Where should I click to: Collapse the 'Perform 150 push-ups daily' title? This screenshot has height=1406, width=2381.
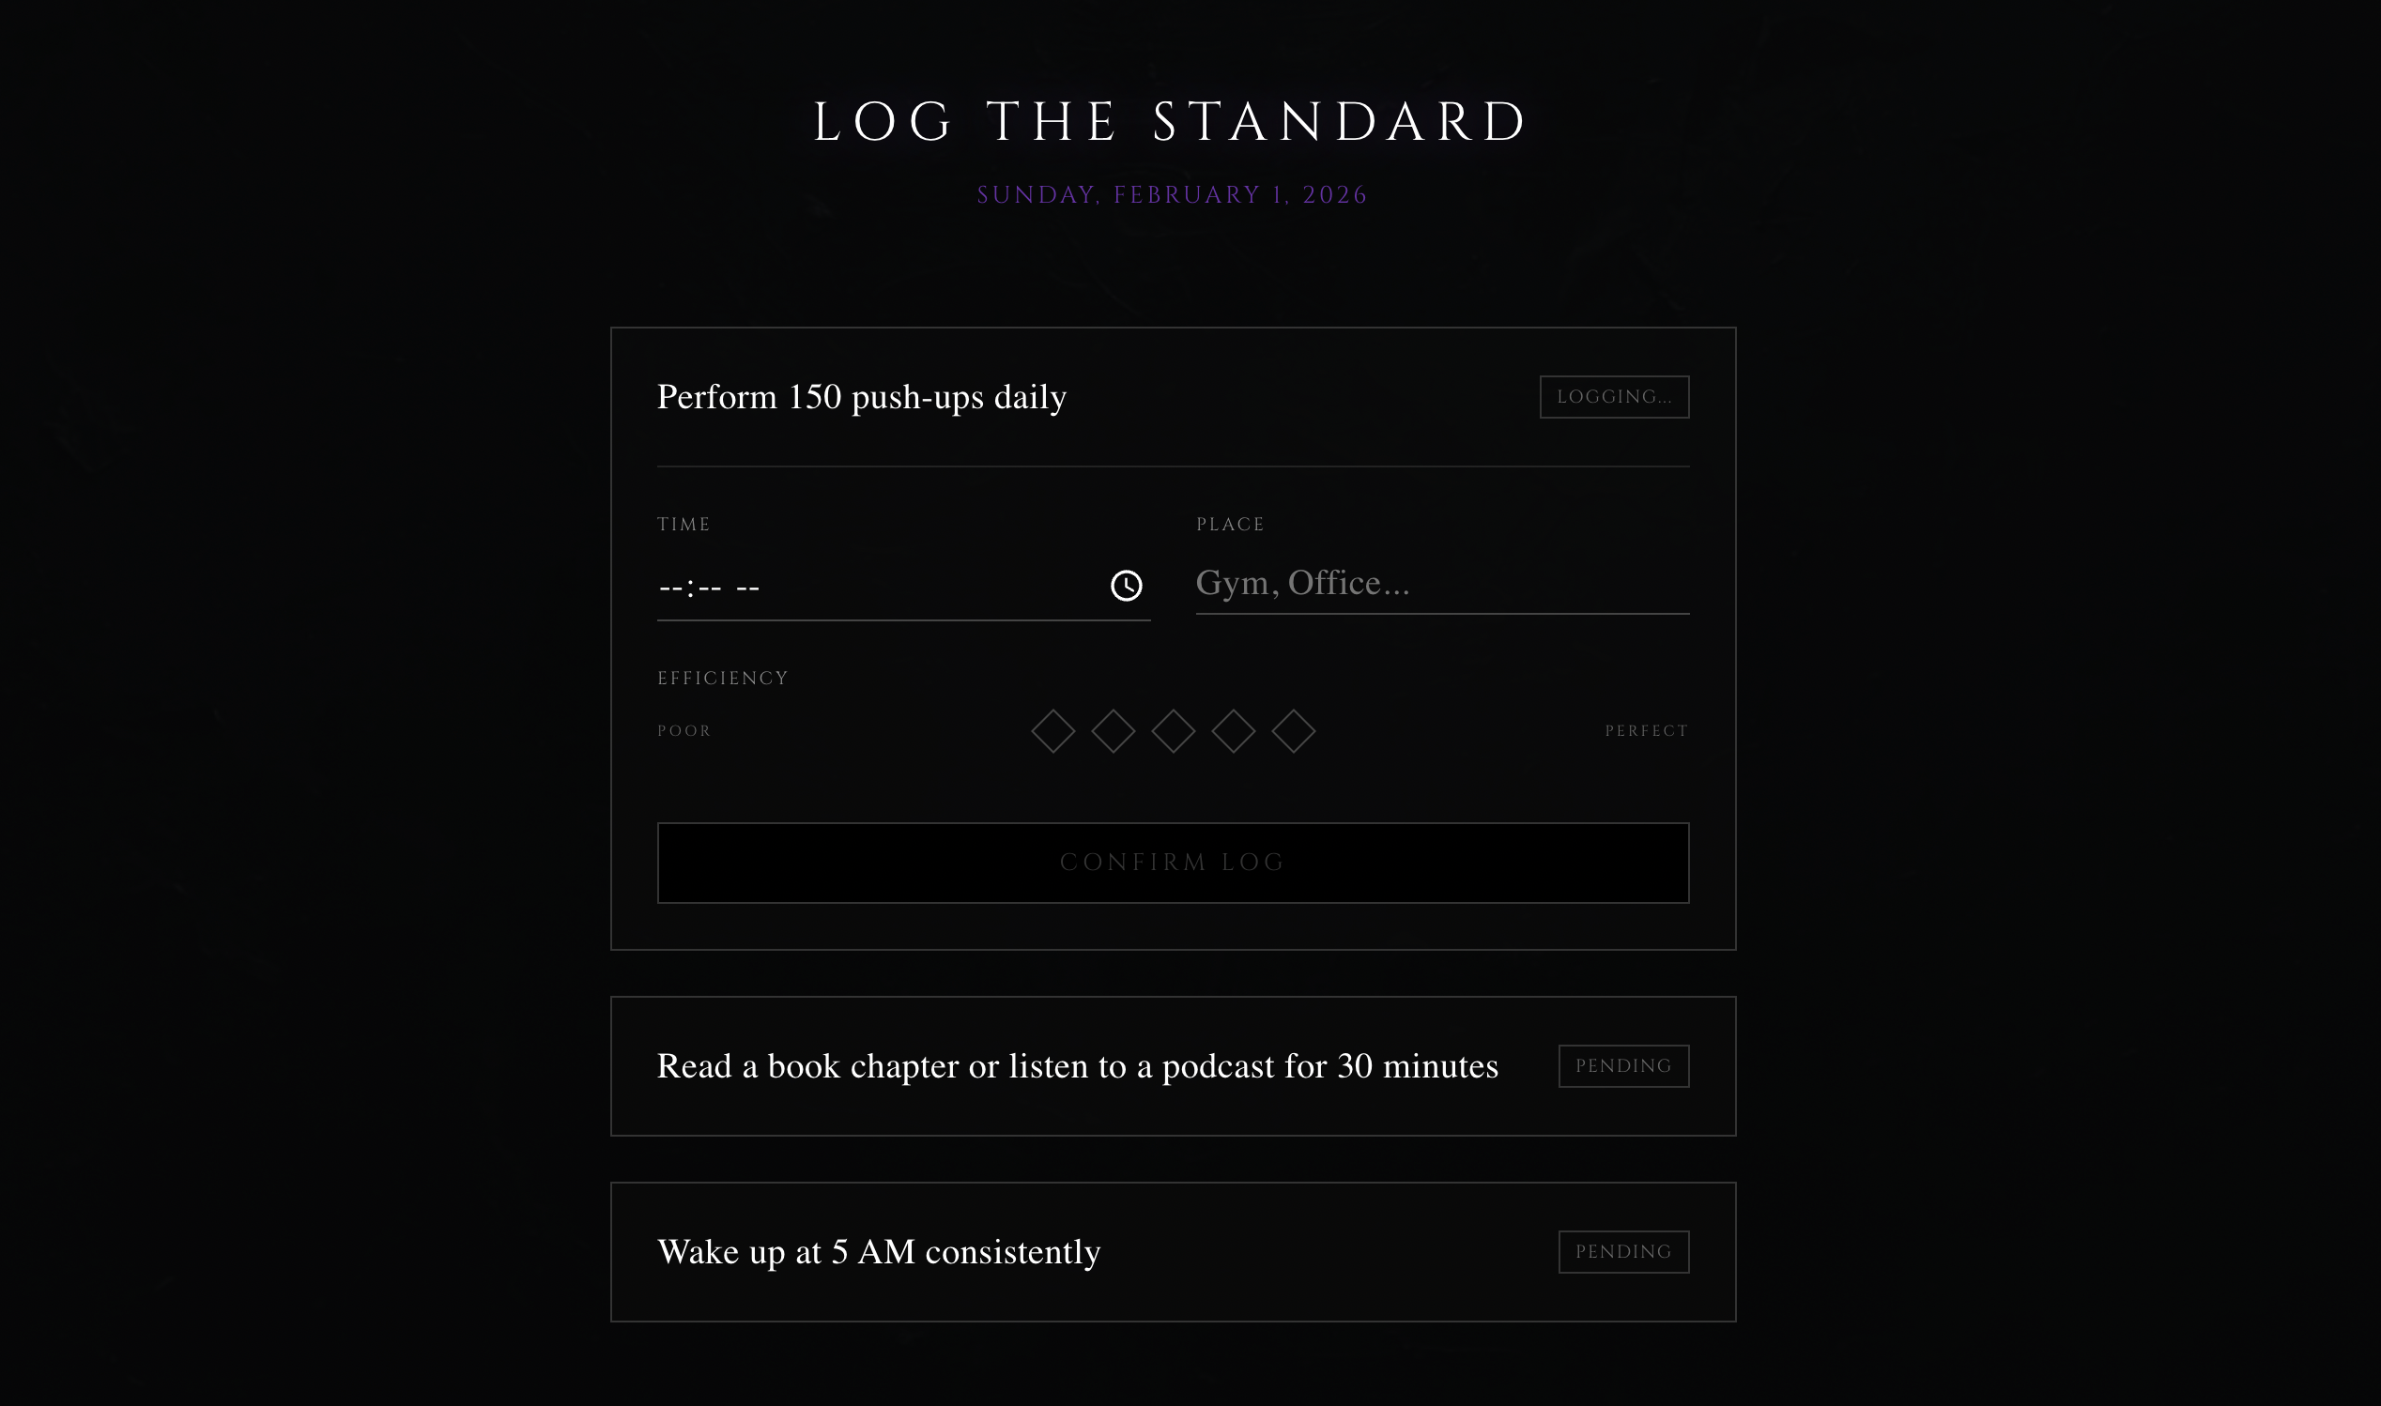coord(861,397)
